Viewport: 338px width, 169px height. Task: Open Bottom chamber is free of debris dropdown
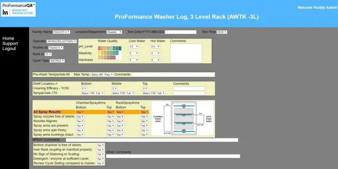[100, 145]
